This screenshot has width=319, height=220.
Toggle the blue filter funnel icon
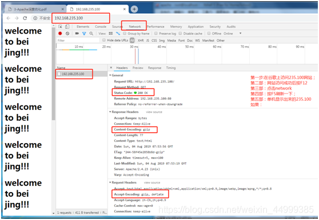coord(84,34)
